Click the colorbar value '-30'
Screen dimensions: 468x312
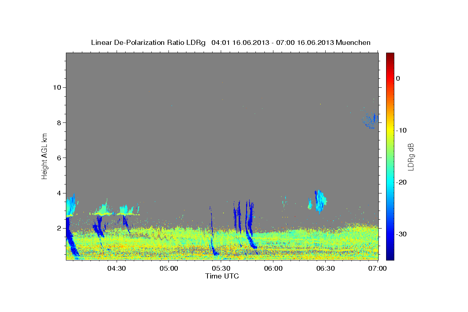click(x=401, y=234)
